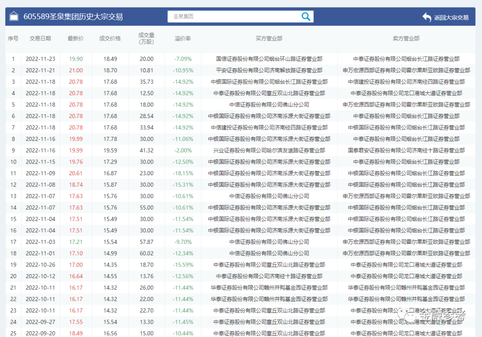Click the 交易日期 column header
Viewport: 482px width, 337px height.
click(x=40, y=38)
